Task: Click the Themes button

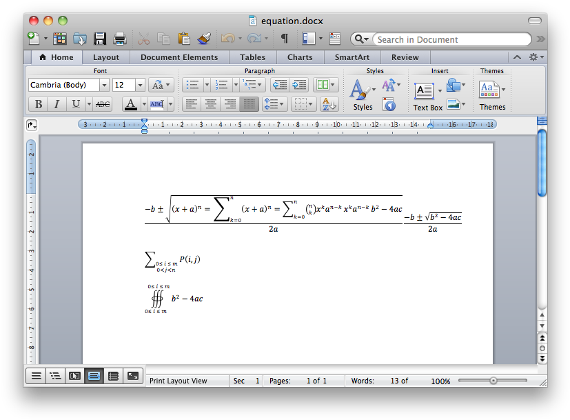Action: pyautogui.click(x=490, y=90)
